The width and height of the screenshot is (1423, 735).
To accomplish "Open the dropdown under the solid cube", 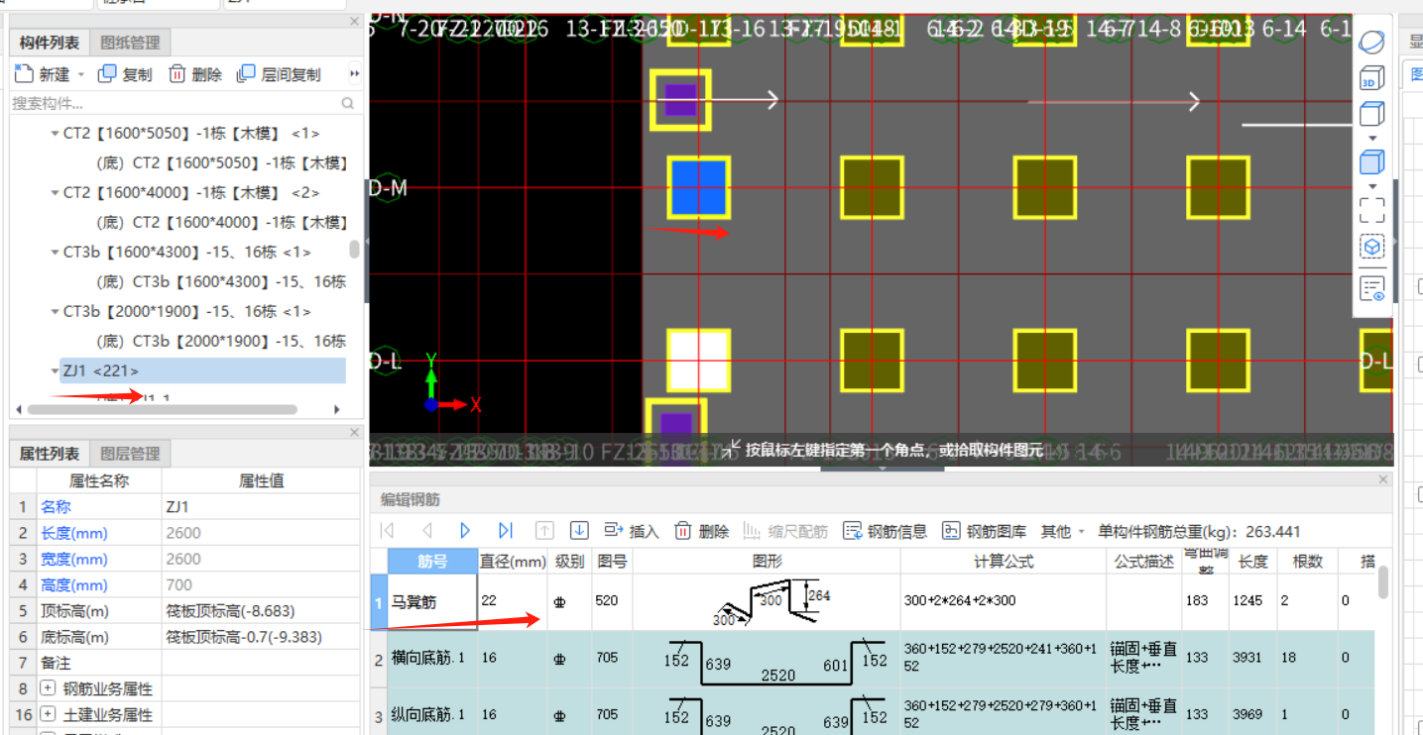I will pos(1372,185).
